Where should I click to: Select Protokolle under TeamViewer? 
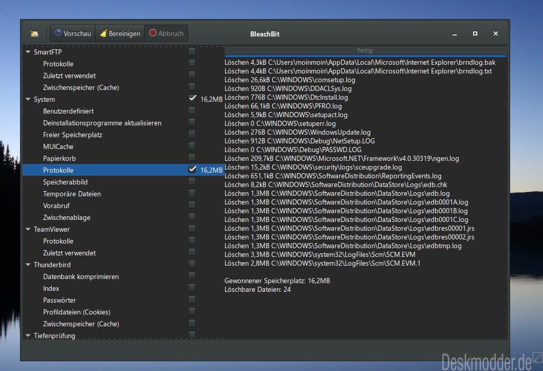(58, 241)
